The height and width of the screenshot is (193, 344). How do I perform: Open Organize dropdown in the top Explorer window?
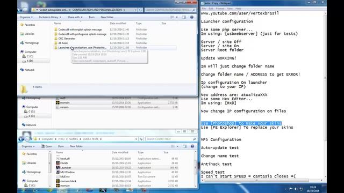click(x=26, y=17)
